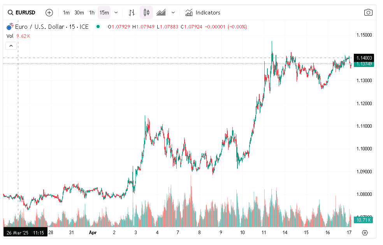
Task: Click the add symbol plus icon
Action: (49, 12)
